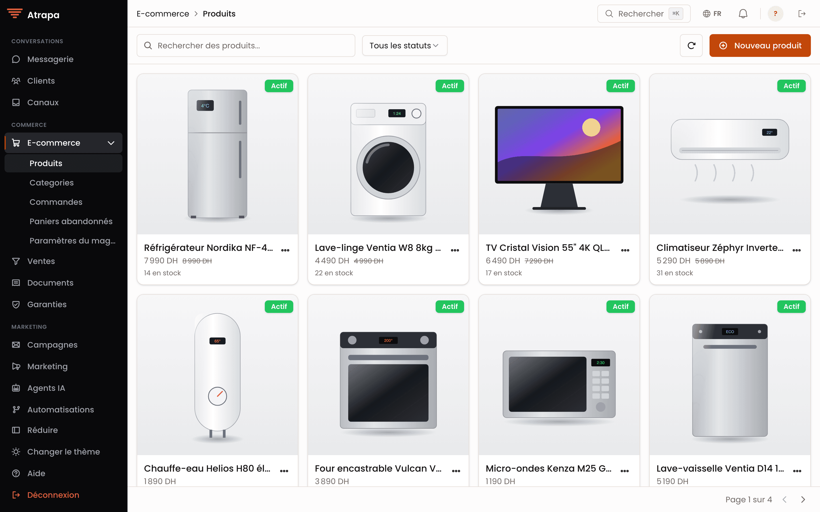Screen dimensions: 820x512
Task: Open Documents in the sidebar
Action: tap(63, 283)
